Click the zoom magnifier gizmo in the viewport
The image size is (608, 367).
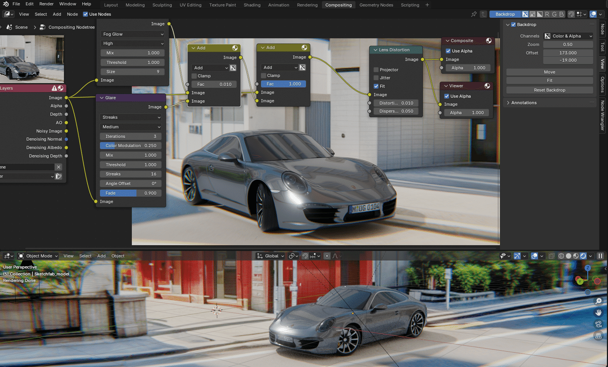point(598,301)
